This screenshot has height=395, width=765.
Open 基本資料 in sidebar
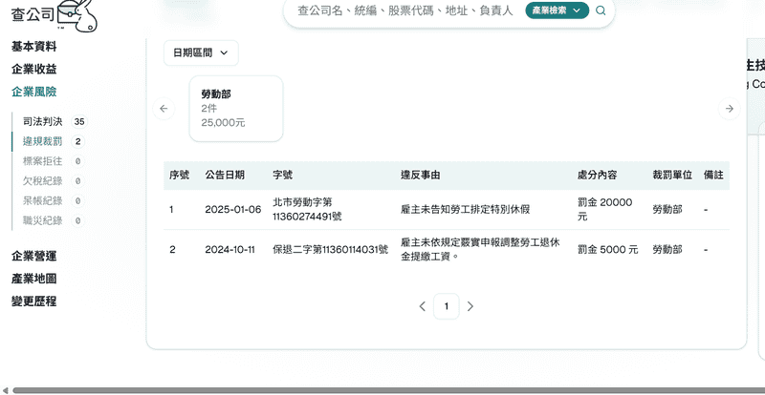tap(33, 46)
